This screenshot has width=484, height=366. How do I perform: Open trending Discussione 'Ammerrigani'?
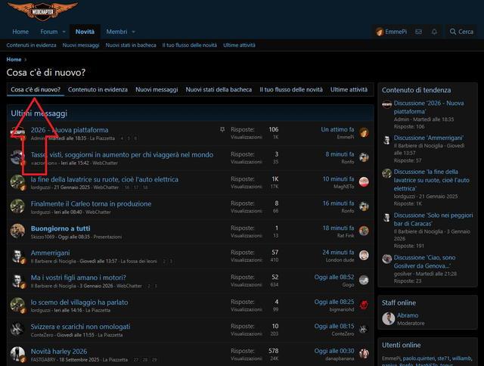click(429, 138)
